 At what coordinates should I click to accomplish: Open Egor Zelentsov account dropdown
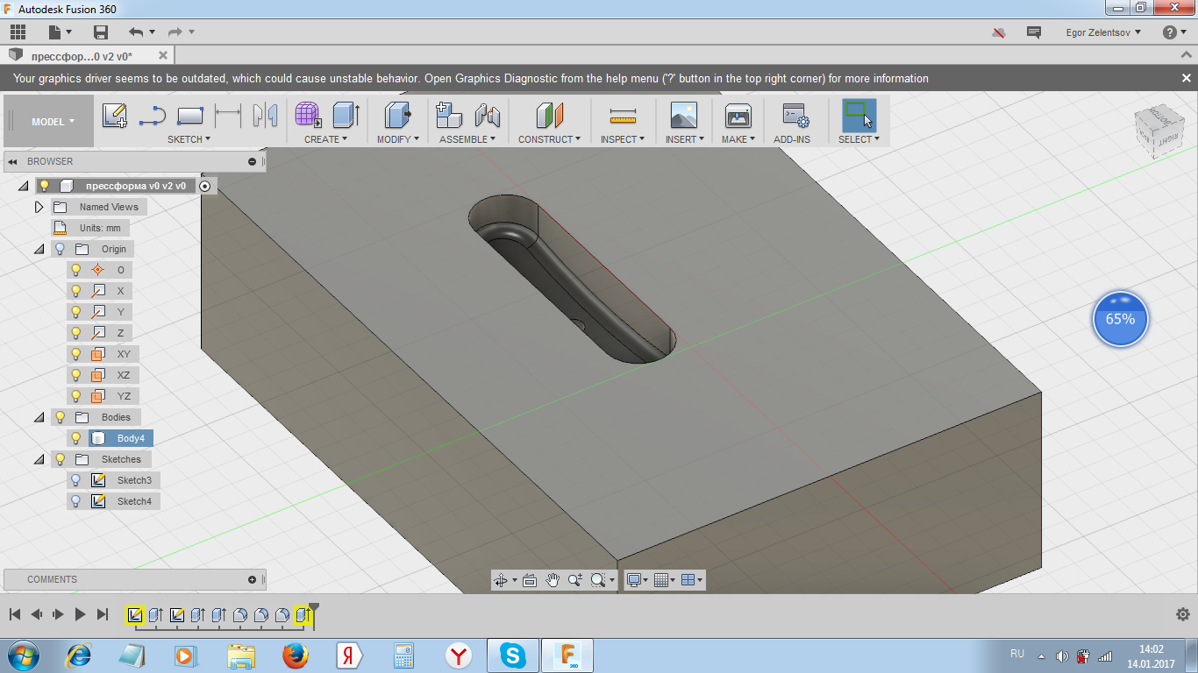[1104, 32]
